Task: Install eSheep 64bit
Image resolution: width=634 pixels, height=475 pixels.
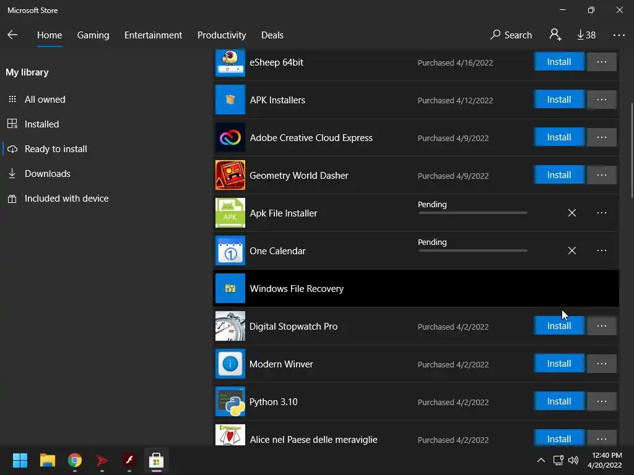Action: click(559, 62)
